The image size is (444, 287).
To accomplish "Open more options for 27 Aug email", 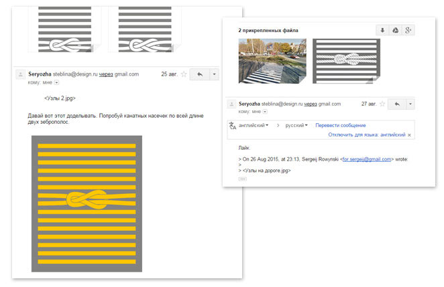I will click(410, 104).
